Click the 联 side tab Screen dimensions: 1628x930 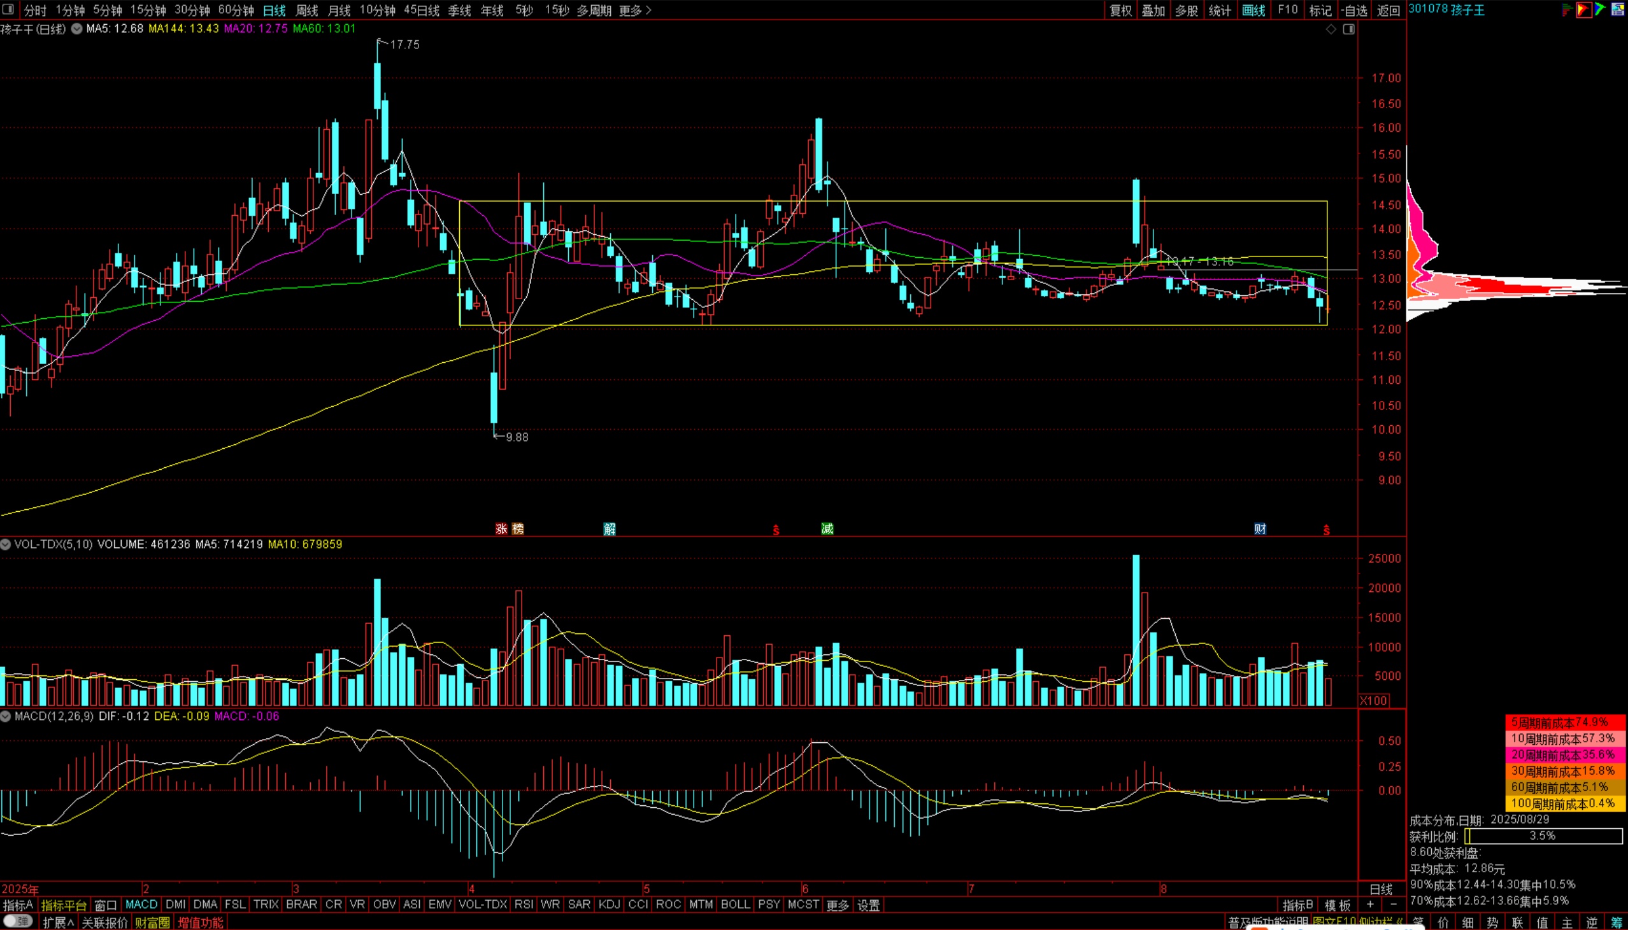[x=1517, y=923]
